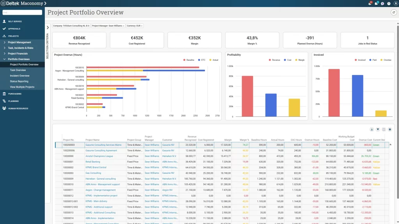This screenshot has width=399, height=224.
Task: Remove the Project Manager: Sean Williams filter
Action: coord(124,26)
